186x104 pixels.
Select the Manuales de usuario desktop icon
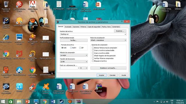19,39
